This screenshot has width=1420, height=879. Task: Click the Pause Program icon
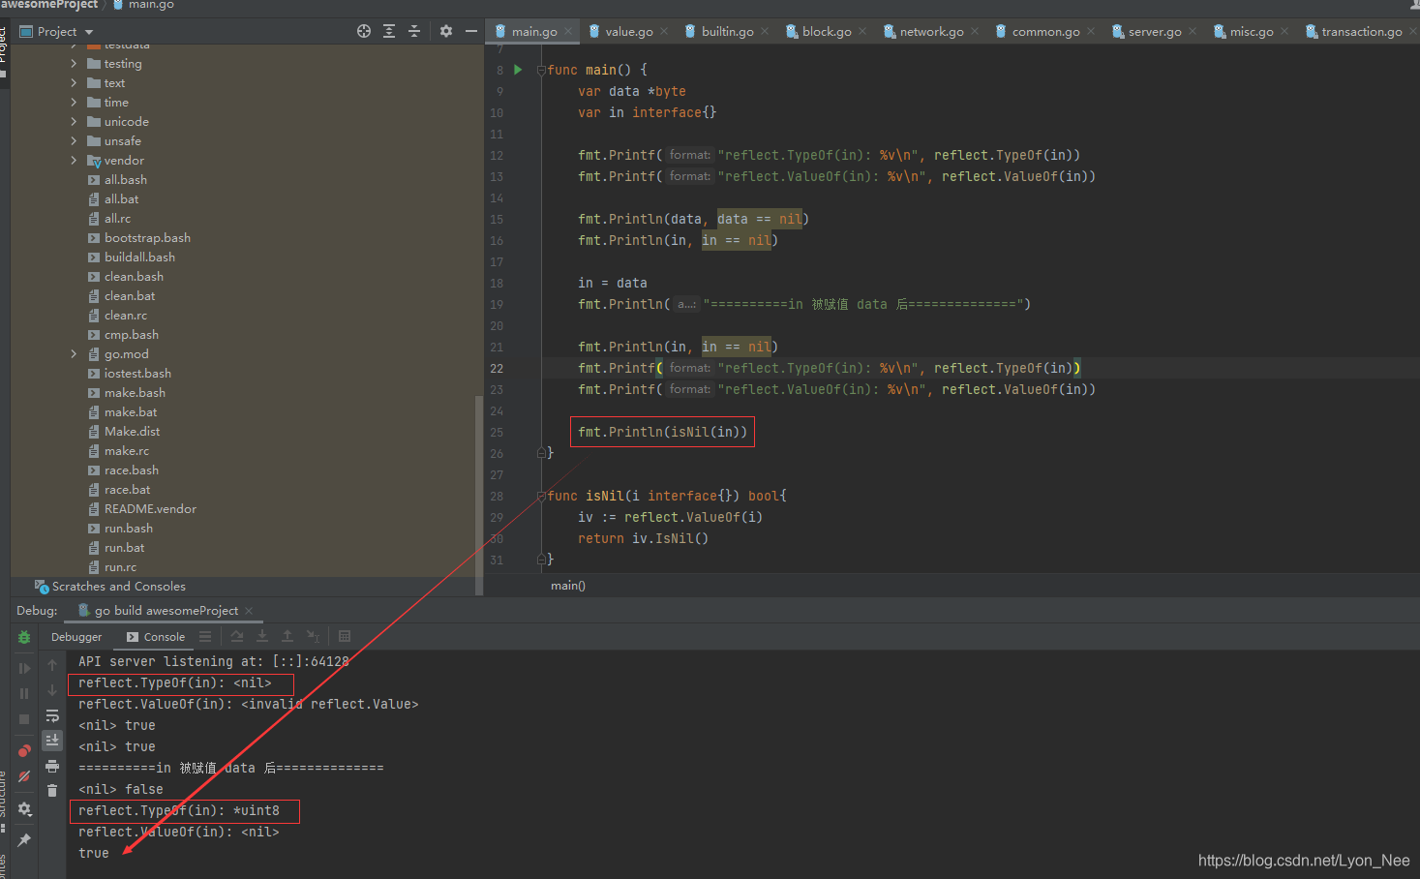[x=24, y=693]
